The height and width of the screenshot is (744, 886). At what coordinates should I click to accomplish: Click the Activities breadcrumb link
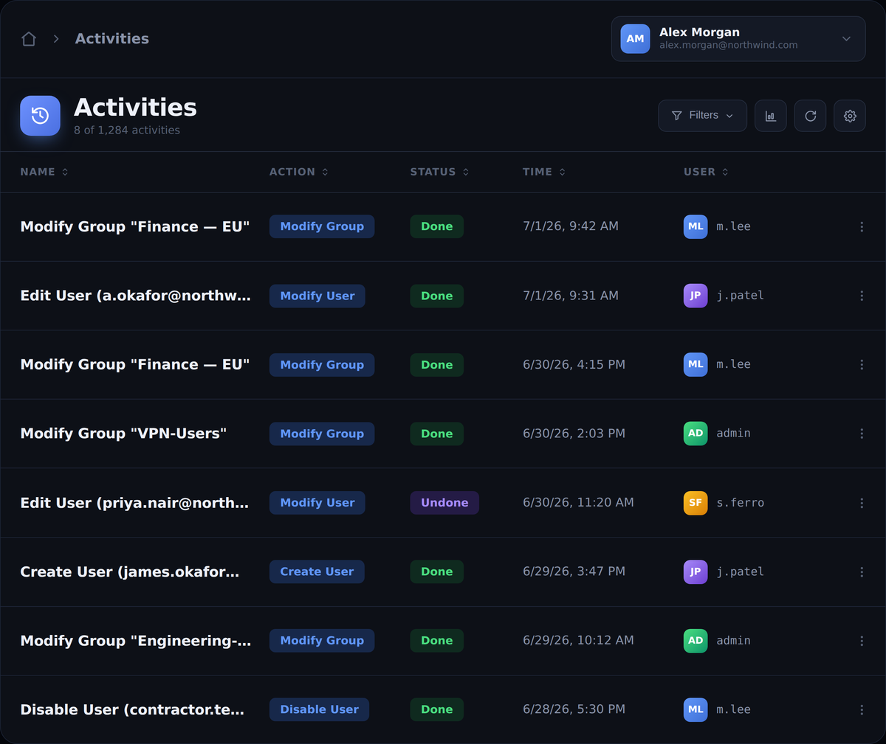[x=112, y=39]
